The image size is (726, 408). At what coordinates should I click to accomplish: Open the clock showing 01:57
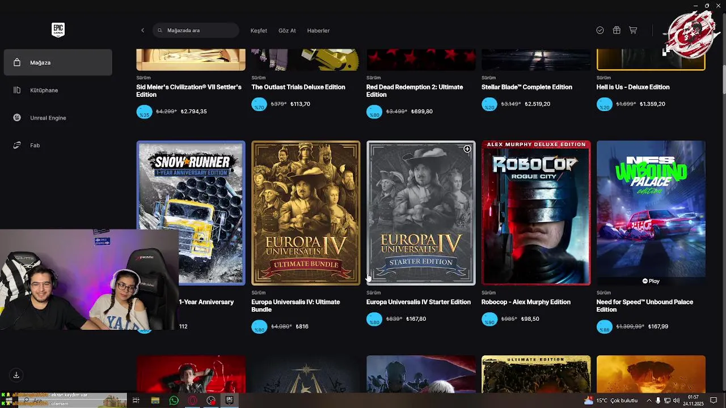tap(693, 401)
